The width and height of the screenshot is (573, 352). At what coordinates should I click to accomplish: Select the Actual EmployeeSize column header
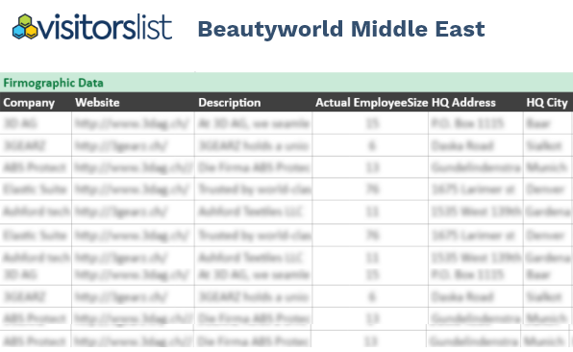(371, 103)
